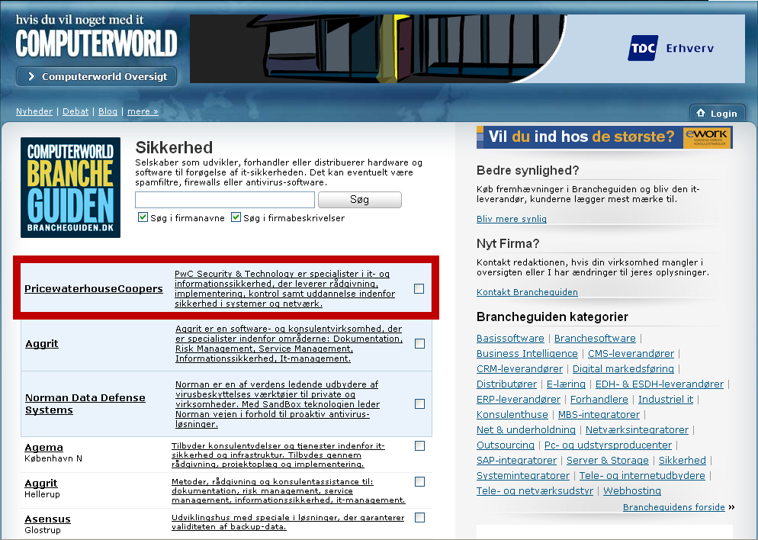Open Blog in top navigation
The image size is (758, 540).
tap(108, 111)
